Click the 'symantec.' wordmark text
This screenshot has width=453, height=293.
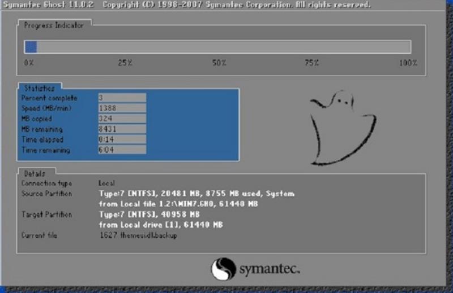tap(270, 269)
